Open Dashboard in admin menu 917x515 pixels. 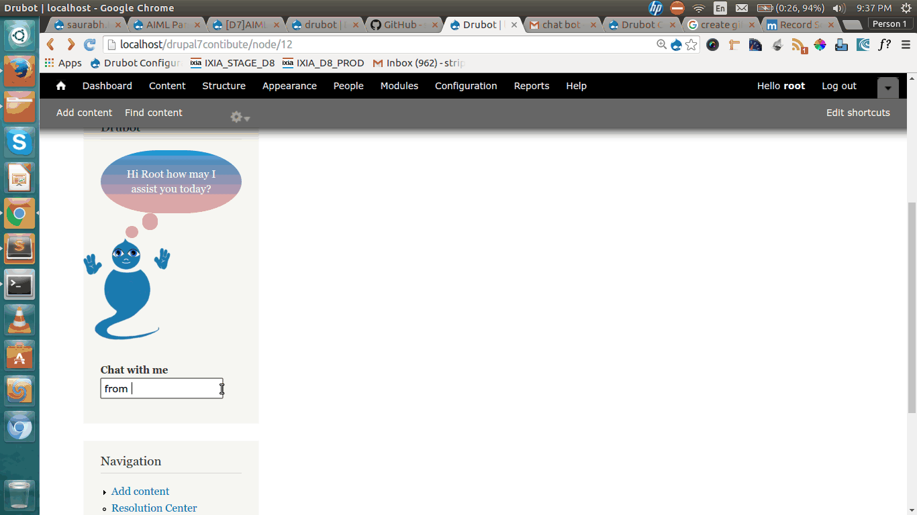[107, 86]
